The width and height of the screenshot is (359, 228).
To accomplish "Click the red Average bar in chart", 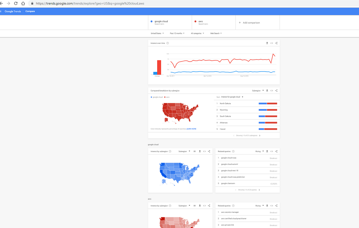I will click(159, 68).
